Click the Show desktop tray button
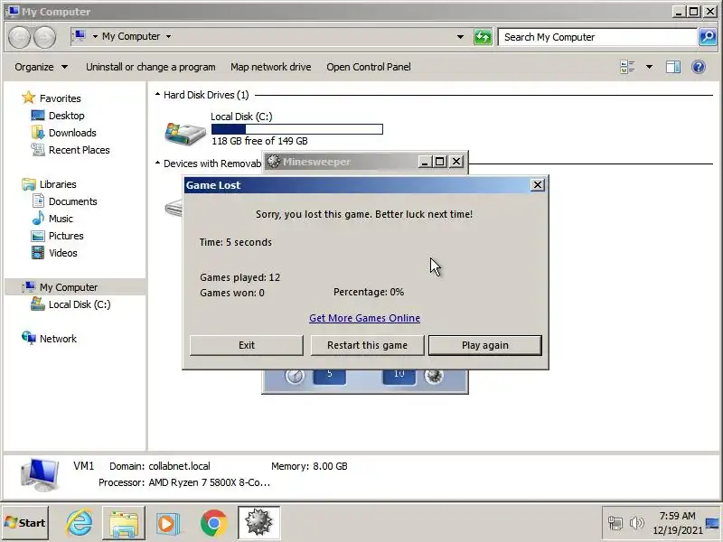Image resolution: width=723 pixels, height=542 pixels. click(x=712, y=523)
